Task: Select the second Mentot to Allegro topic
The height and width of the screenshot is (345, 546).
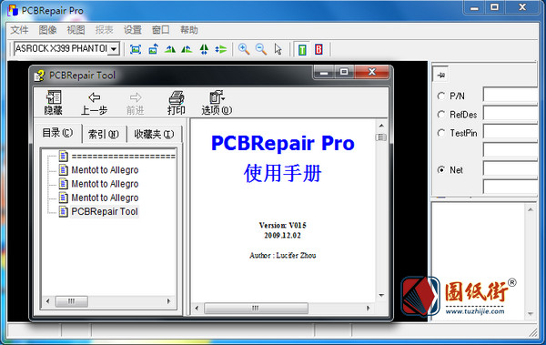Action: coord(105,184)
